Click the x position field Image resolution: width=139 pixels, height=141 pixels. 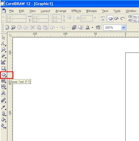tap(16, 17)
